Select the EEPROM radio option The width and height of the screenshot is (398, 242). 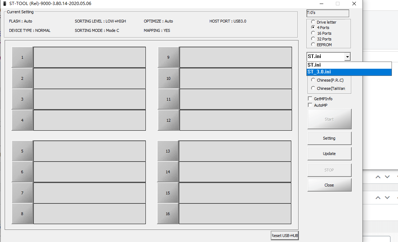pos(313,45)
